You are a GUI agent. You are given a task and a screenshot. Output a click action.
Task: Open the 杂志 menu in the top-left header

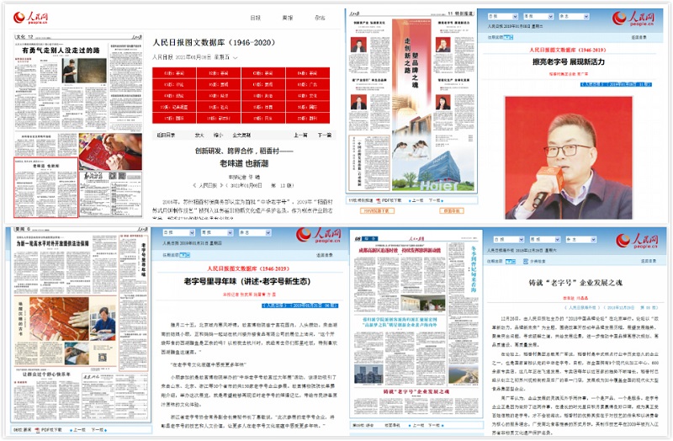[320, 18]
